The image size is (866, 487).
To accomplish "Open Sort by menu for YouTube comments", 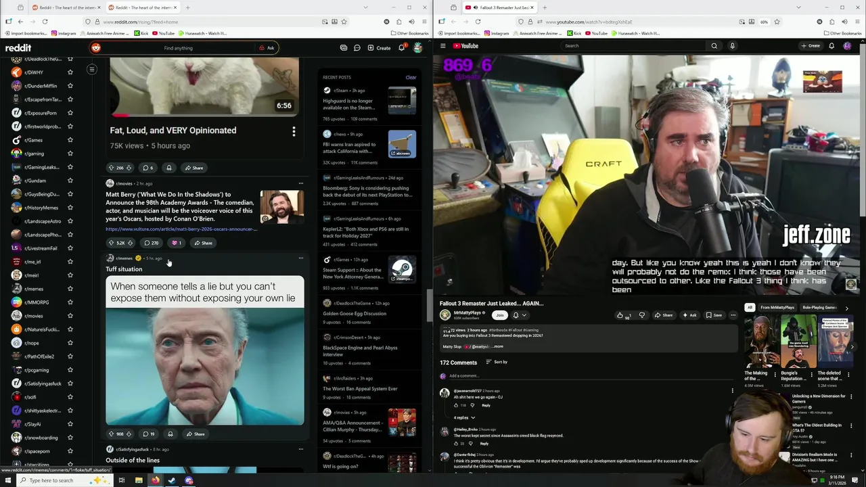I will click(497, 362).
